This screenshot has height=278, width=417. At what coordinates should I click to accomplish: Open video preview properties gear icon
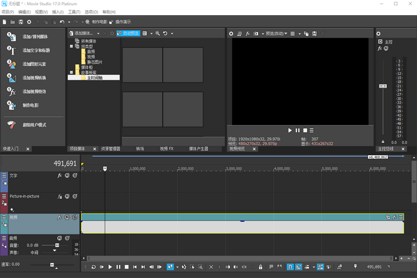pyautogui.click(x=231, y=34)
